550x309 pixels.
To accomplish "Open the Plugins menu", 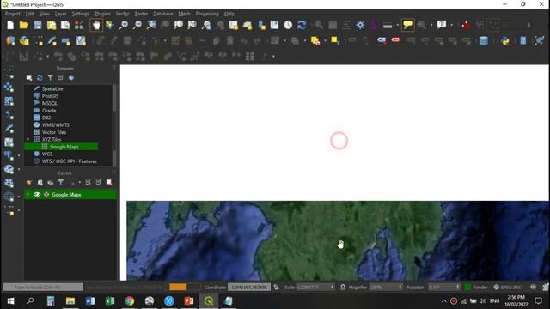I will click(x=102, y=14).
